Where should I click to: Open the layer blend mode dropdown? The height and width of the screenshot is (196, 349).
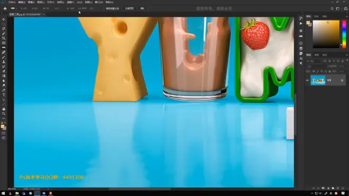316,66
